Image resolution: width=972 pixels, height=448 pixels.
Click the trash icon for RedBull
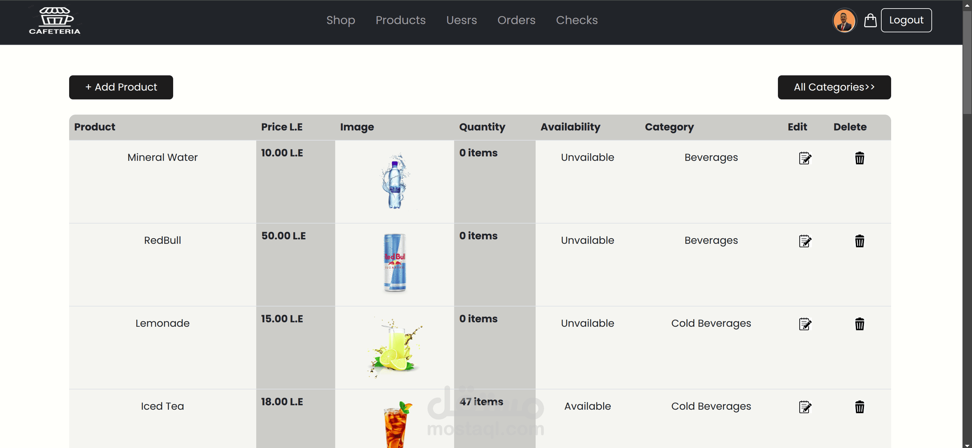click(x=859, y=241)
